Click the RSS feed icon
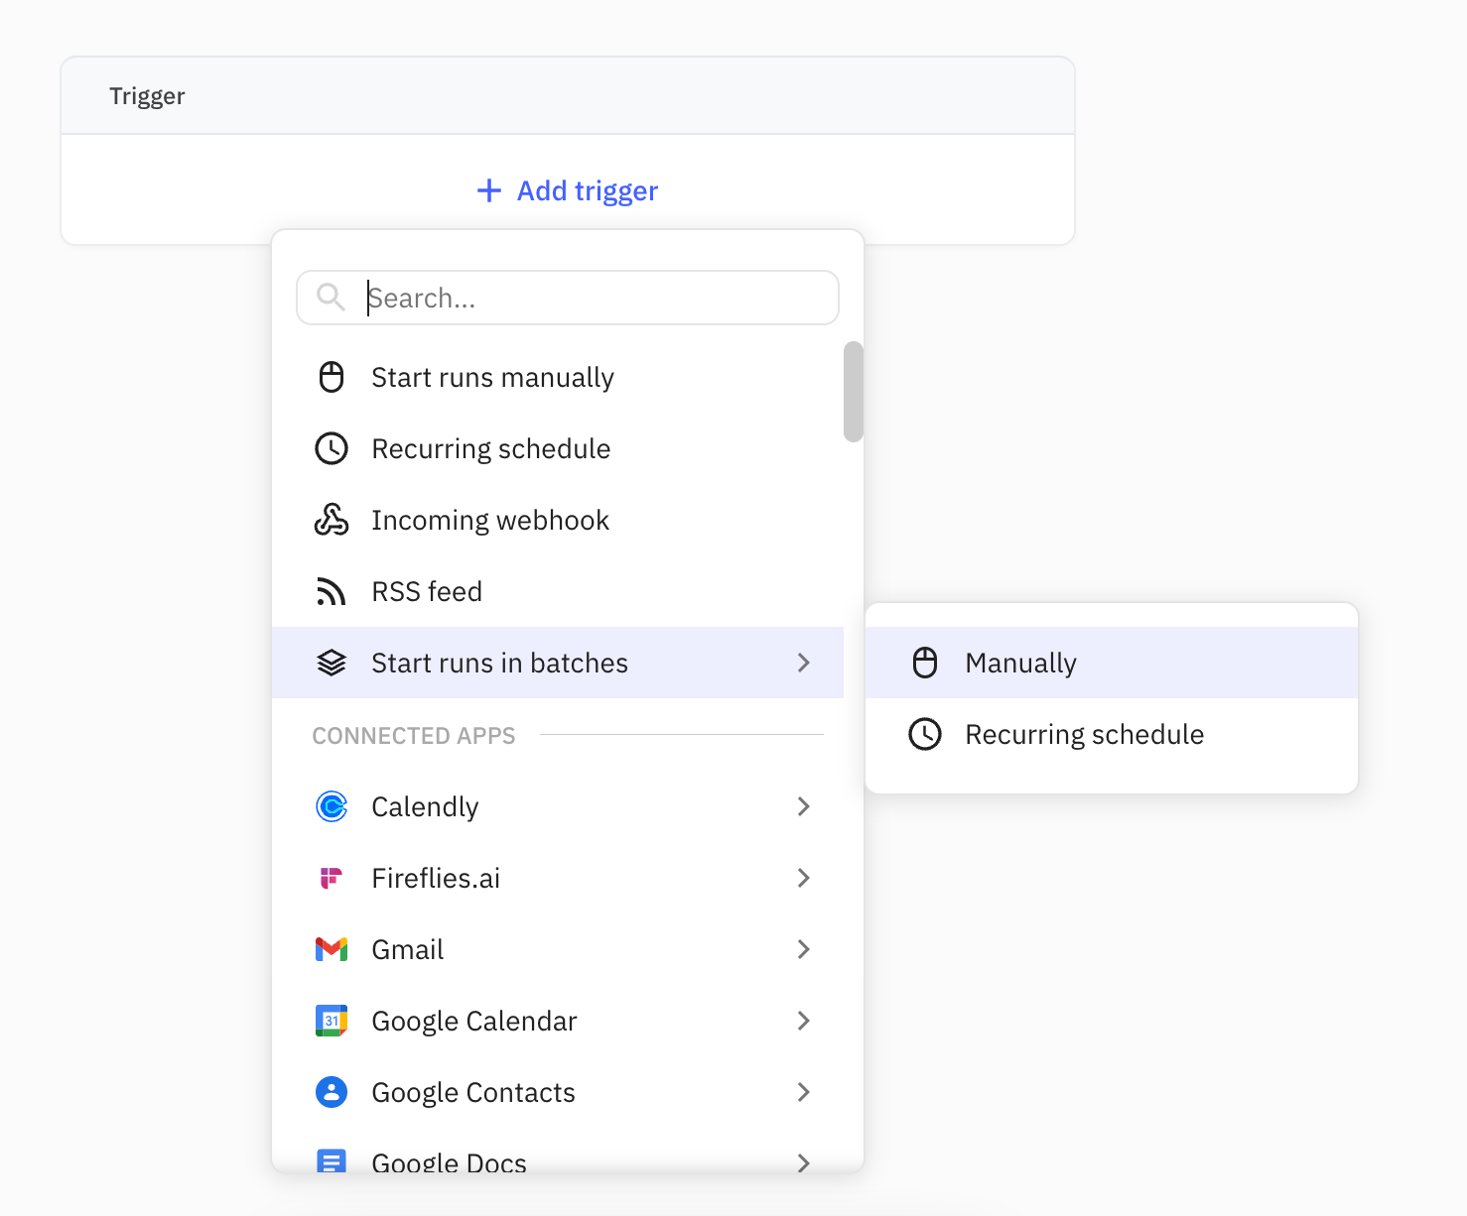The width and height of the screenshot is (1467, 1216). [332, 592]
